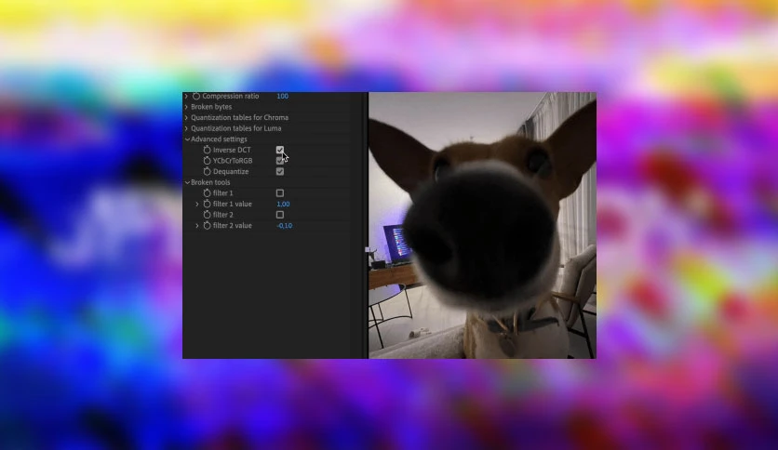Enable the filter 2 checkbox
The height and width of the screenshot is (450, 778).
coord(280,215)
